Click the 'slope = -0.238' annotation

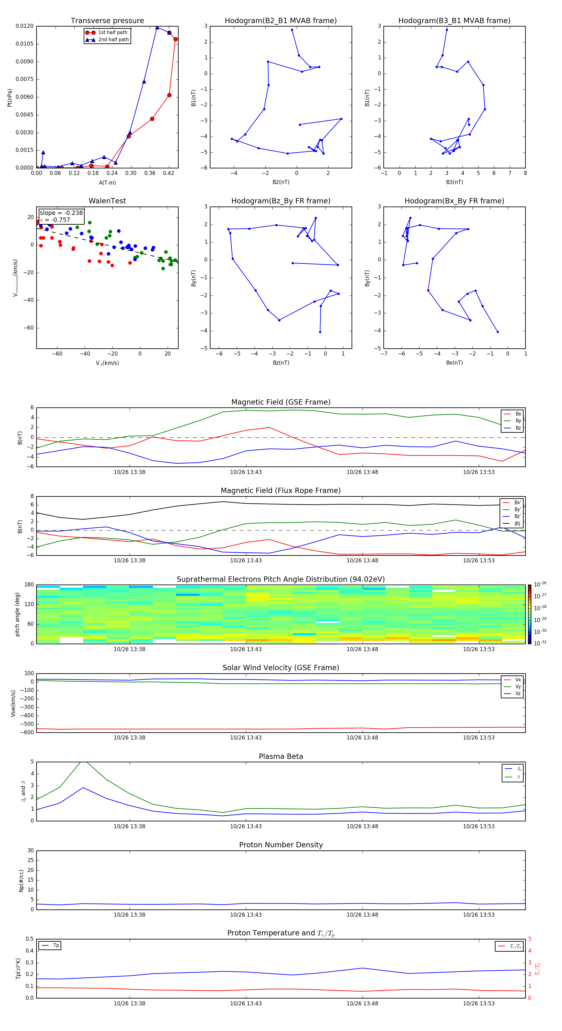tap(61, 213)
